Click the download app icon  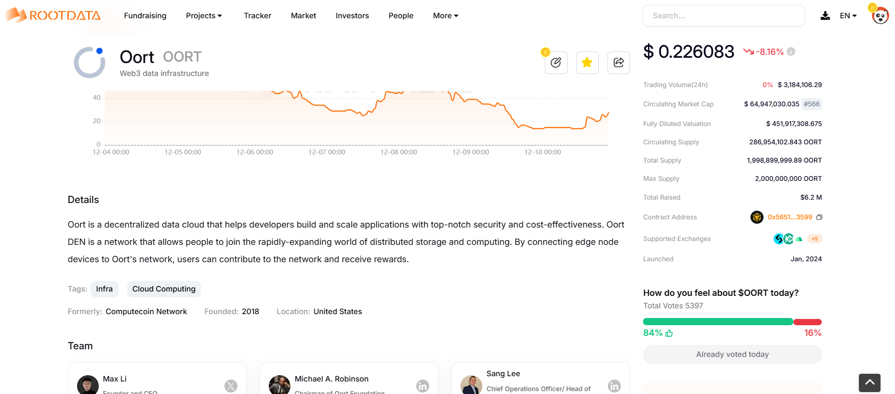[x=825, y=16]
